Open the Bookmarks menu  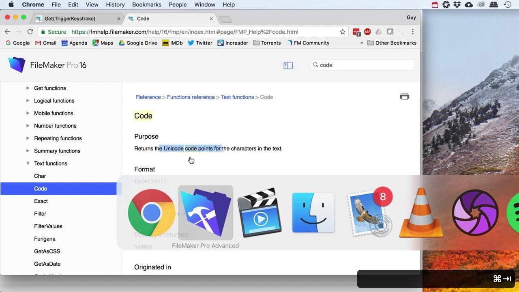tap(147, 4)
